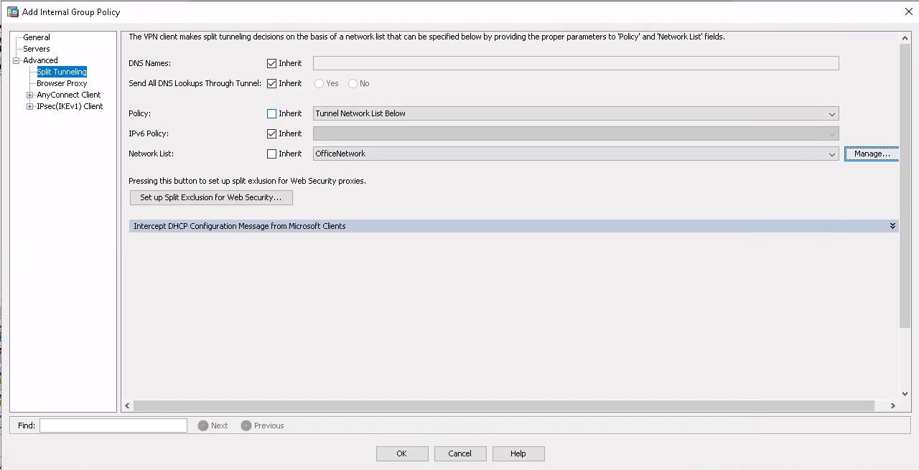
Task: Toggle Inherit for IPv6 Policy
Action: pos(271,133)
